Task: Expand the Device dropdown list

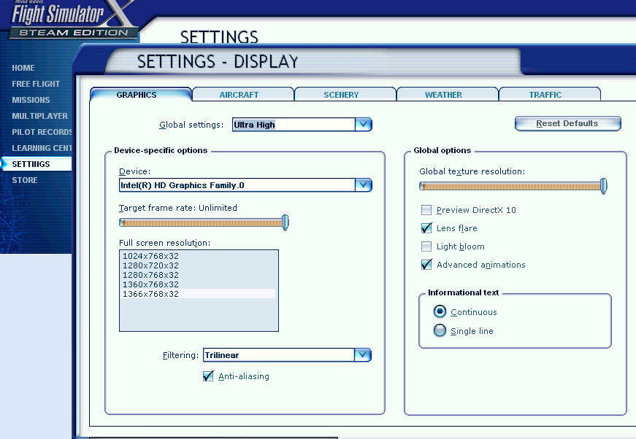Action: (x=363, y=185)
